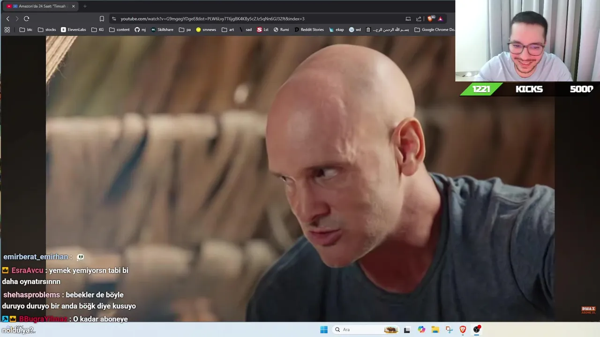
Task: Bookmark this page with the bookmark icon
Action: tap(102, 19)
